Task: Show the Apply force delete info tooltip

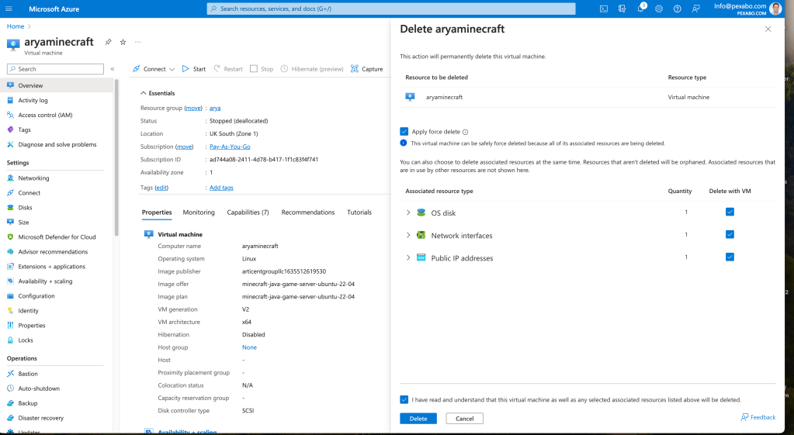Action: click(465, 132)
